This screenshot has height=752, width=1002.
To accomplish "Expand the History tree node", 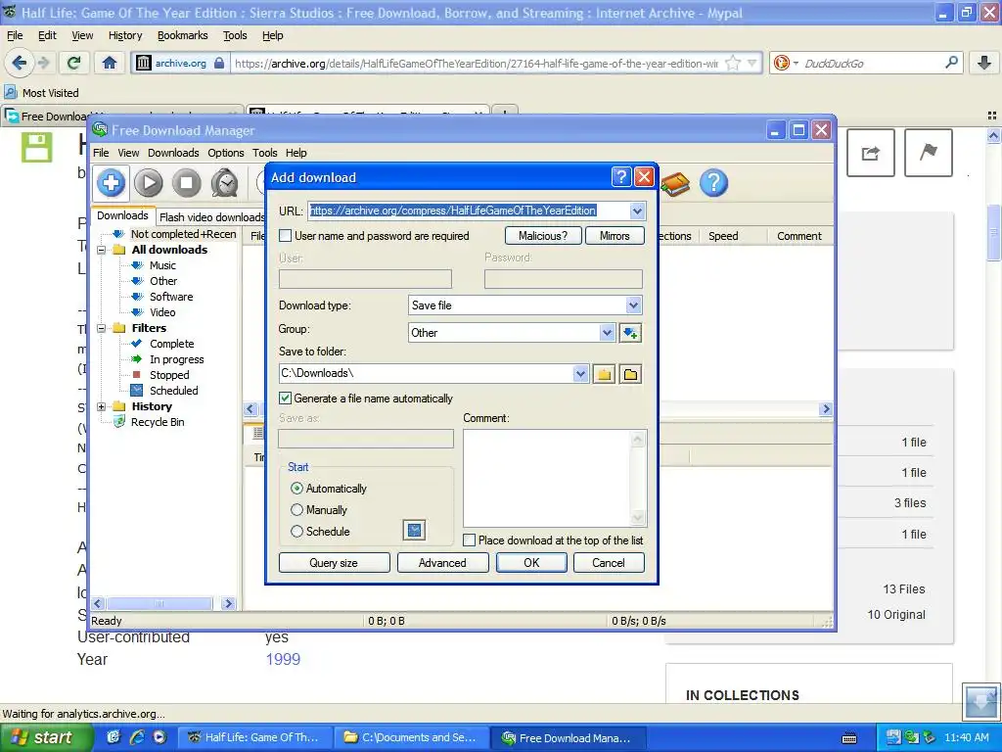I will coord(101,406).
